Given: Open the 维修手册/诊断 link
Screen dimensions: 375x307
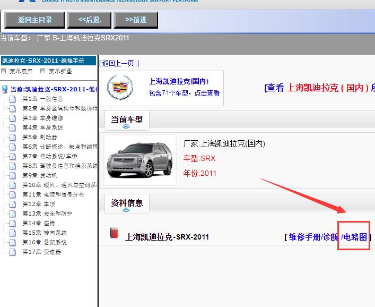Looking at the screenshot, I should tap(313, 237).
